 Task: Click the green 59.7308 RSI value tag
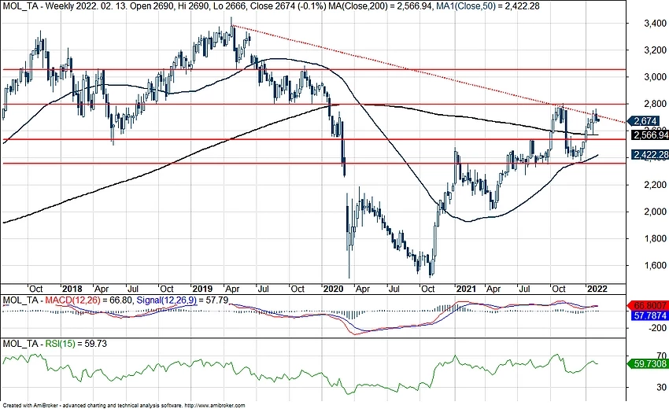coord(649,364)
